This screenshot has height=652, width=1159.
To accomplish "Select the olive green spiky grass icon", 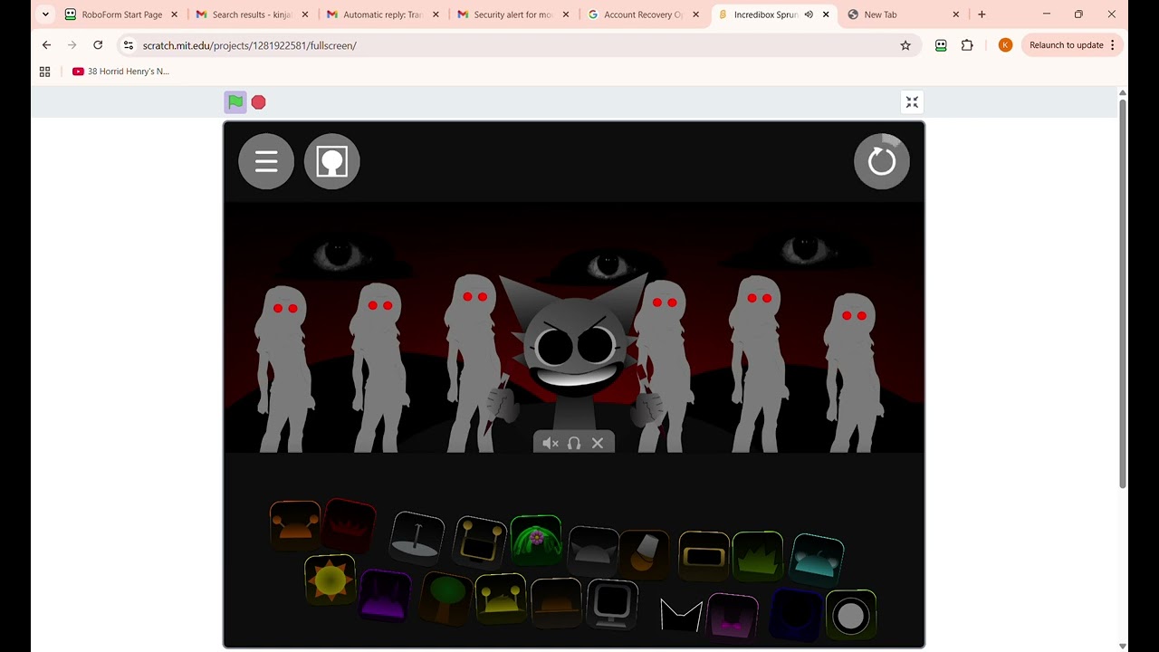I will 757,556.
